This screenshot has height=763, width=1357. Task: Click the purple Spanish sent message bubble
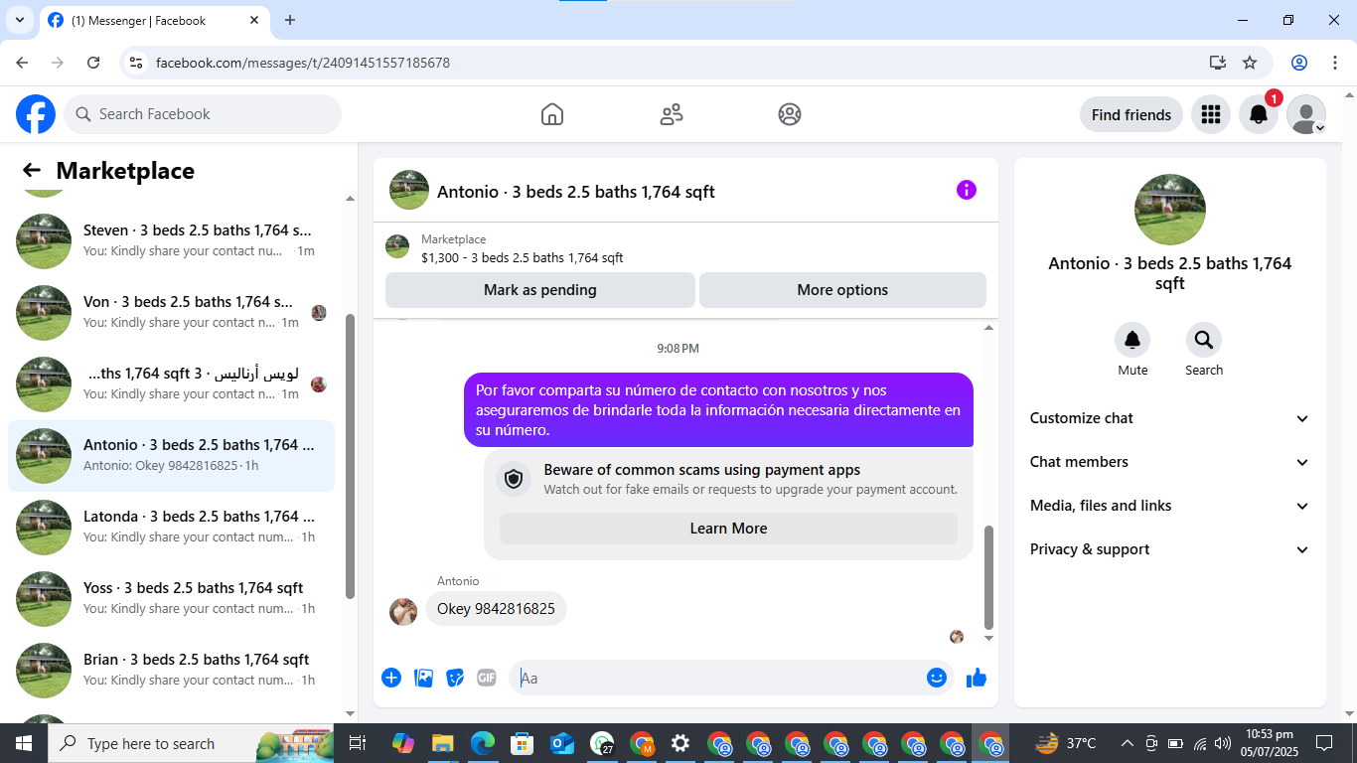click(718, 410)
